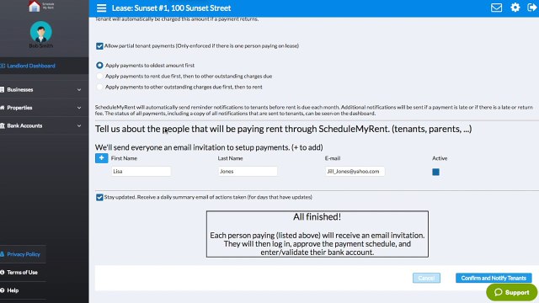The width and height of the screenshot is (539, 303).
Task: Expand the Bank Accounts menu chevron
Action: click(79, 125)
